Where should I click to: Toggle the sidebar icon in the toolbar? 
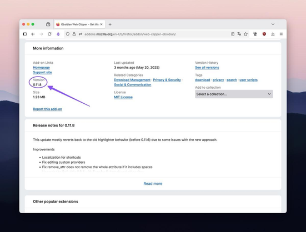tap(25, 34)
